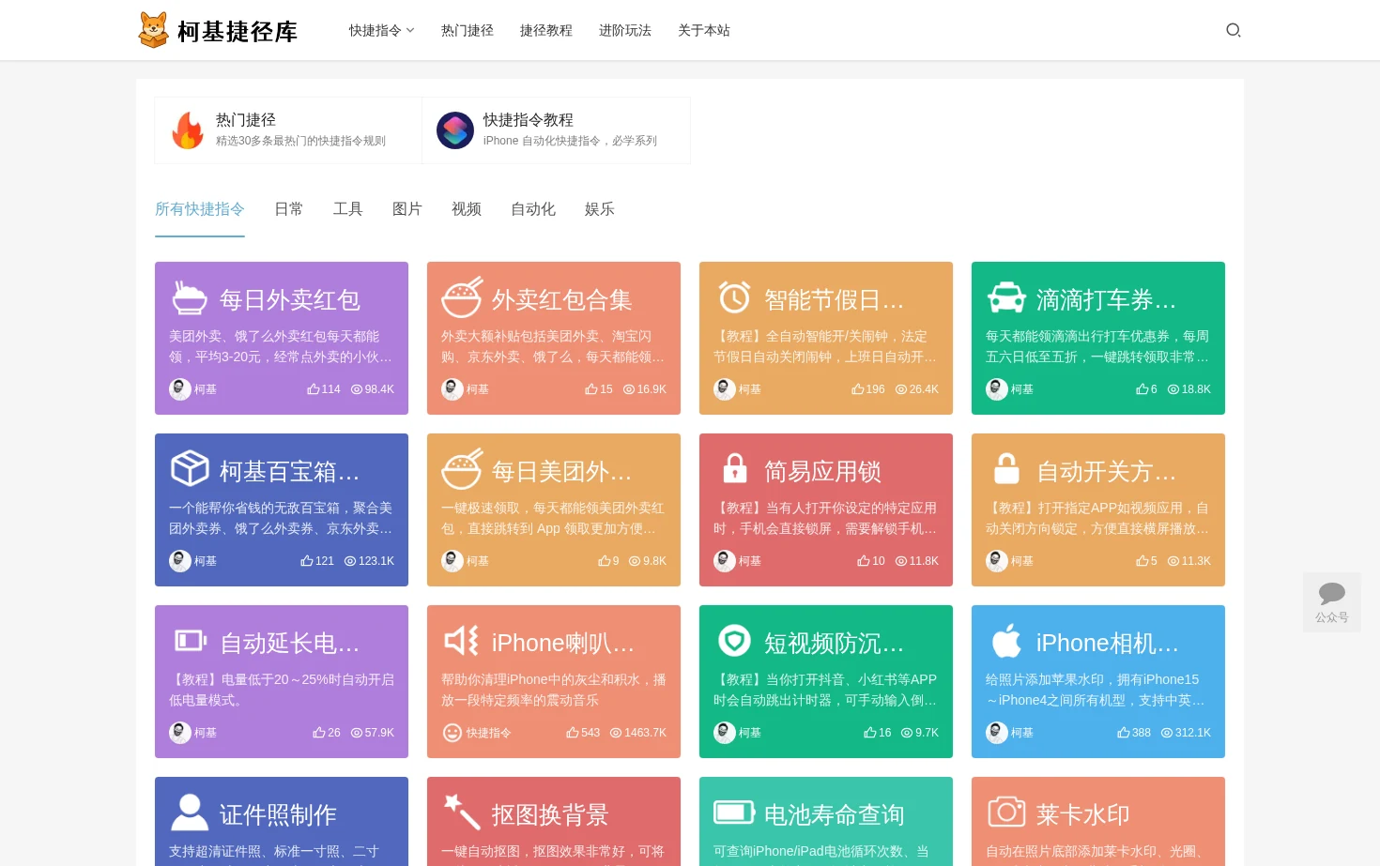This screenshot has width=1380, height=866.
Task: Click the bowl icon on 每日美团外 card
Action: 462,469
